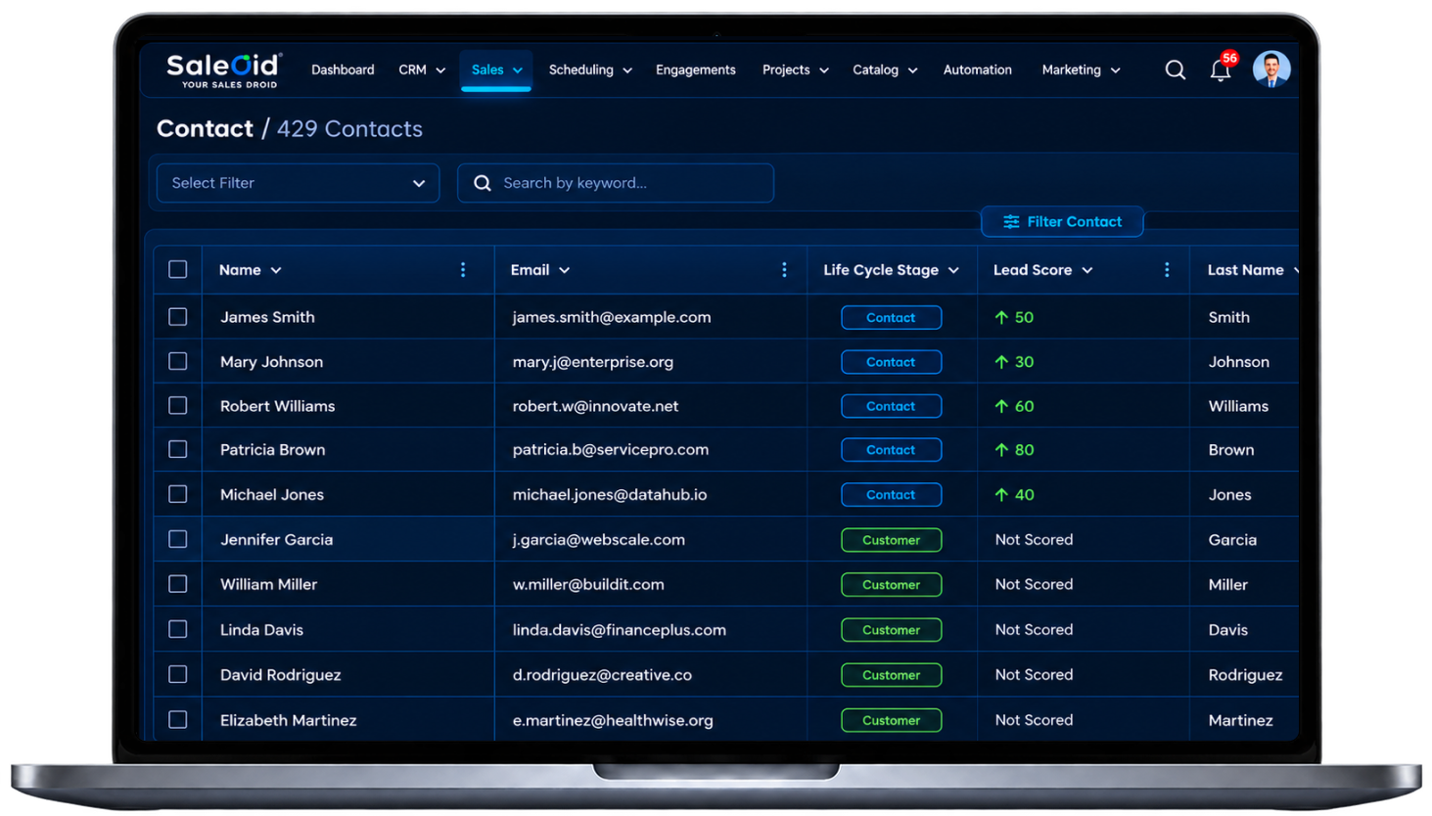
Task: Select Jennifer Garcia row checkbox
Action: pos(177,539)
